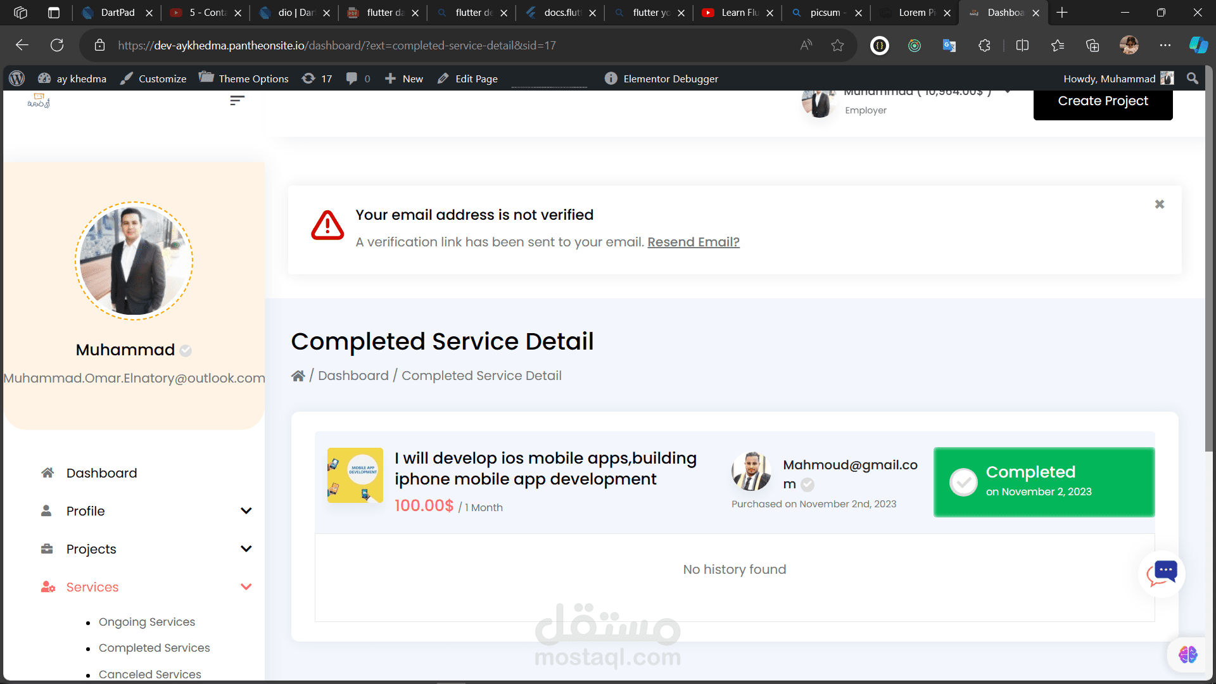This screenshot has width=1216, height=684.
Task: Dismiss the email verification alert
Action: click(1159, 204)
